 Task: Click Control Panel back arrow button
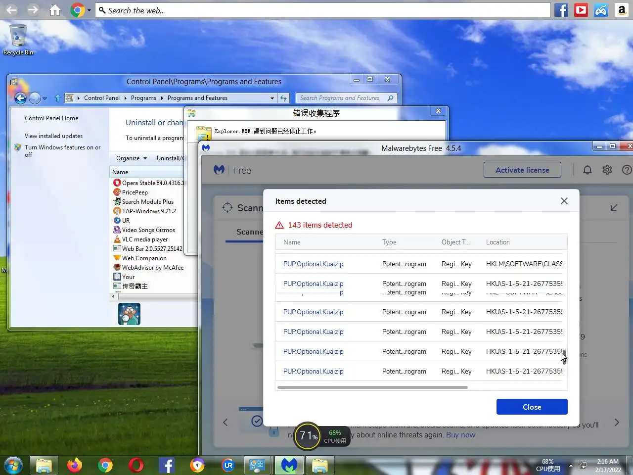click(x=20, y=98)
